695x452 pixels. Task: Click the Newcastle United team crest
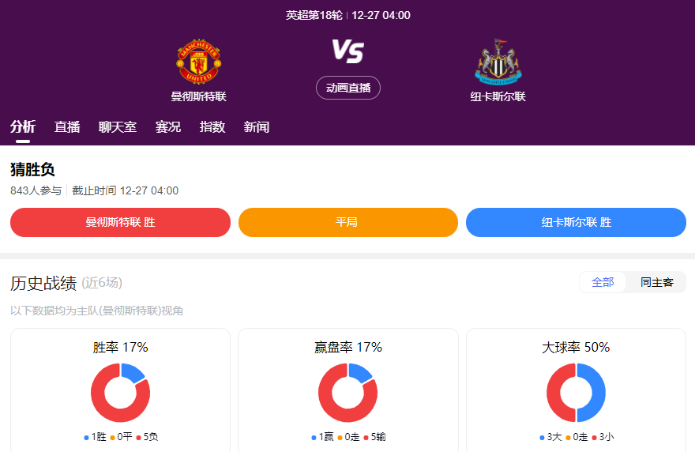[498, 62]
